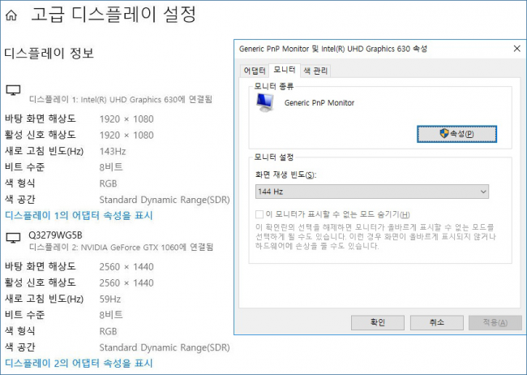Select the Q3279WG5B display name
This screenshot has width=527, height=375.
point(55,235)
